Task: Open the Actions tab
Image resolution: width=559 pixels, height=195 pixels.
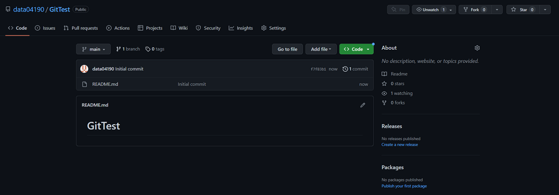Action: tap(118, 28)
